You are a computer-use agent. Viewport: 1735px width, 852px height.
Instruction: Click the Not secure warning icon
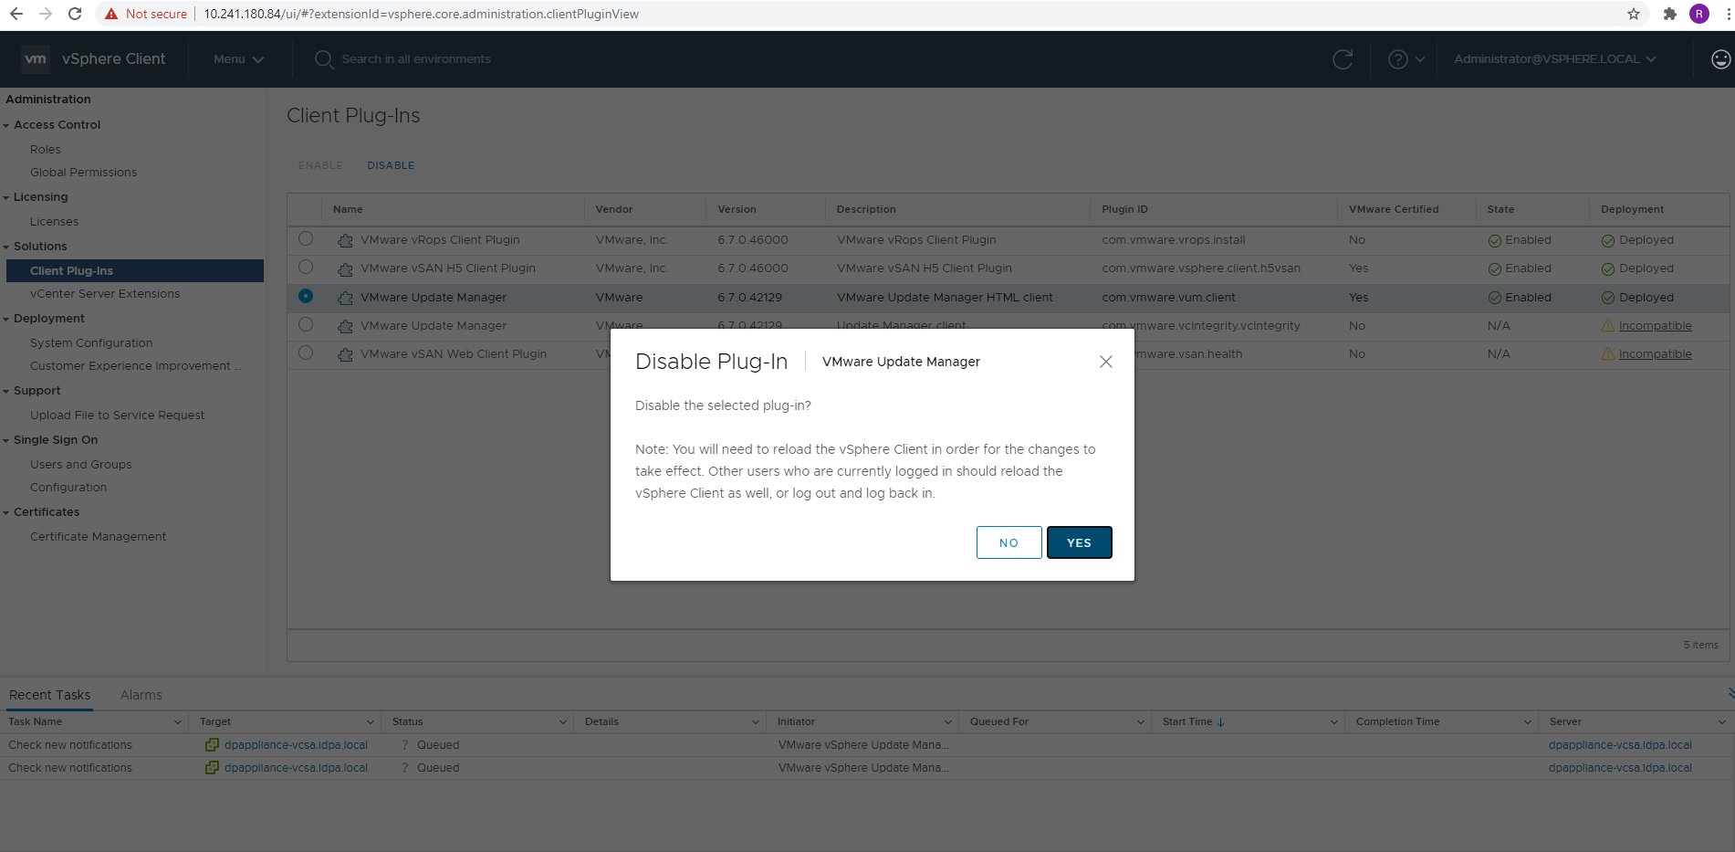(x=111, y=14)
